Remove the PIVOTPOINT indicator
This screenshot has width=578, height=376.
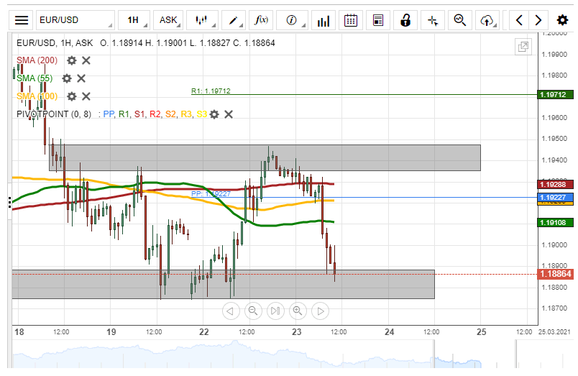(x=229, y=114)
